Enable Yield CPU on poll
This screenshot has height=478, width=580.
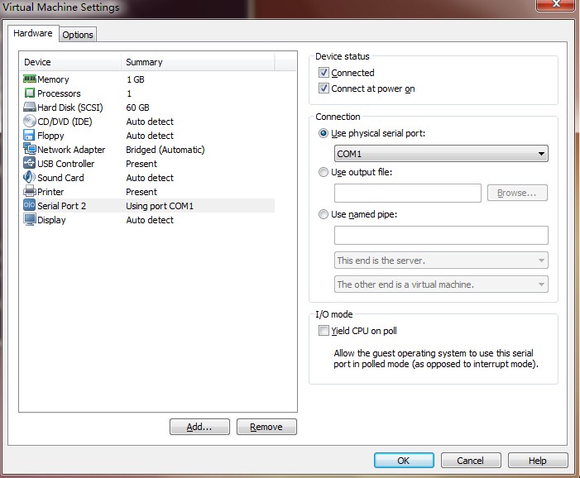coord(324,330)
